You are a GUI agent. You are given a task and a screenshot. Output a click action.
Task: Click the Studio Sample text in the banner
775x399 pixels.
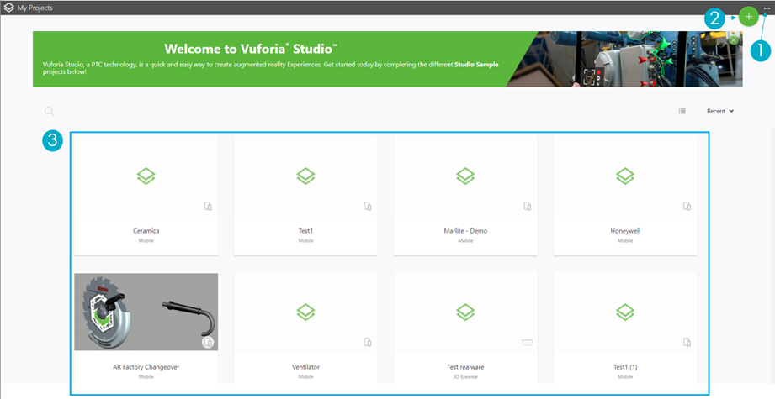(x=476, y=65)
